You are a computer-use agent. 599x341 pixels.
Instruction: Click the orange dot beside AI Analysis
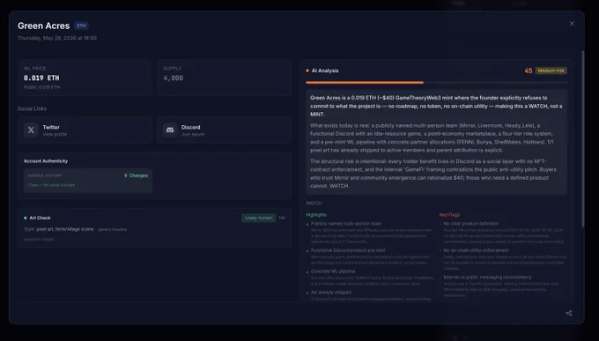pos(307,70)
